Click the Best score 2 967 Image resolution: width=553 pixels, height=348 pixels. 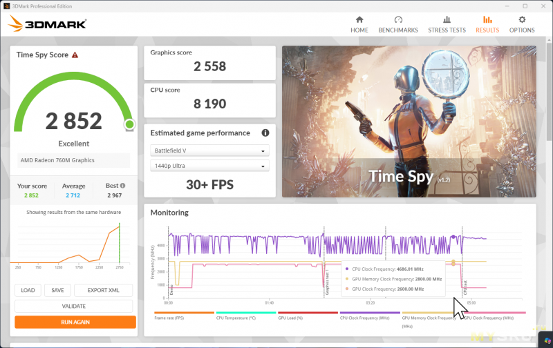coord(115,195)
